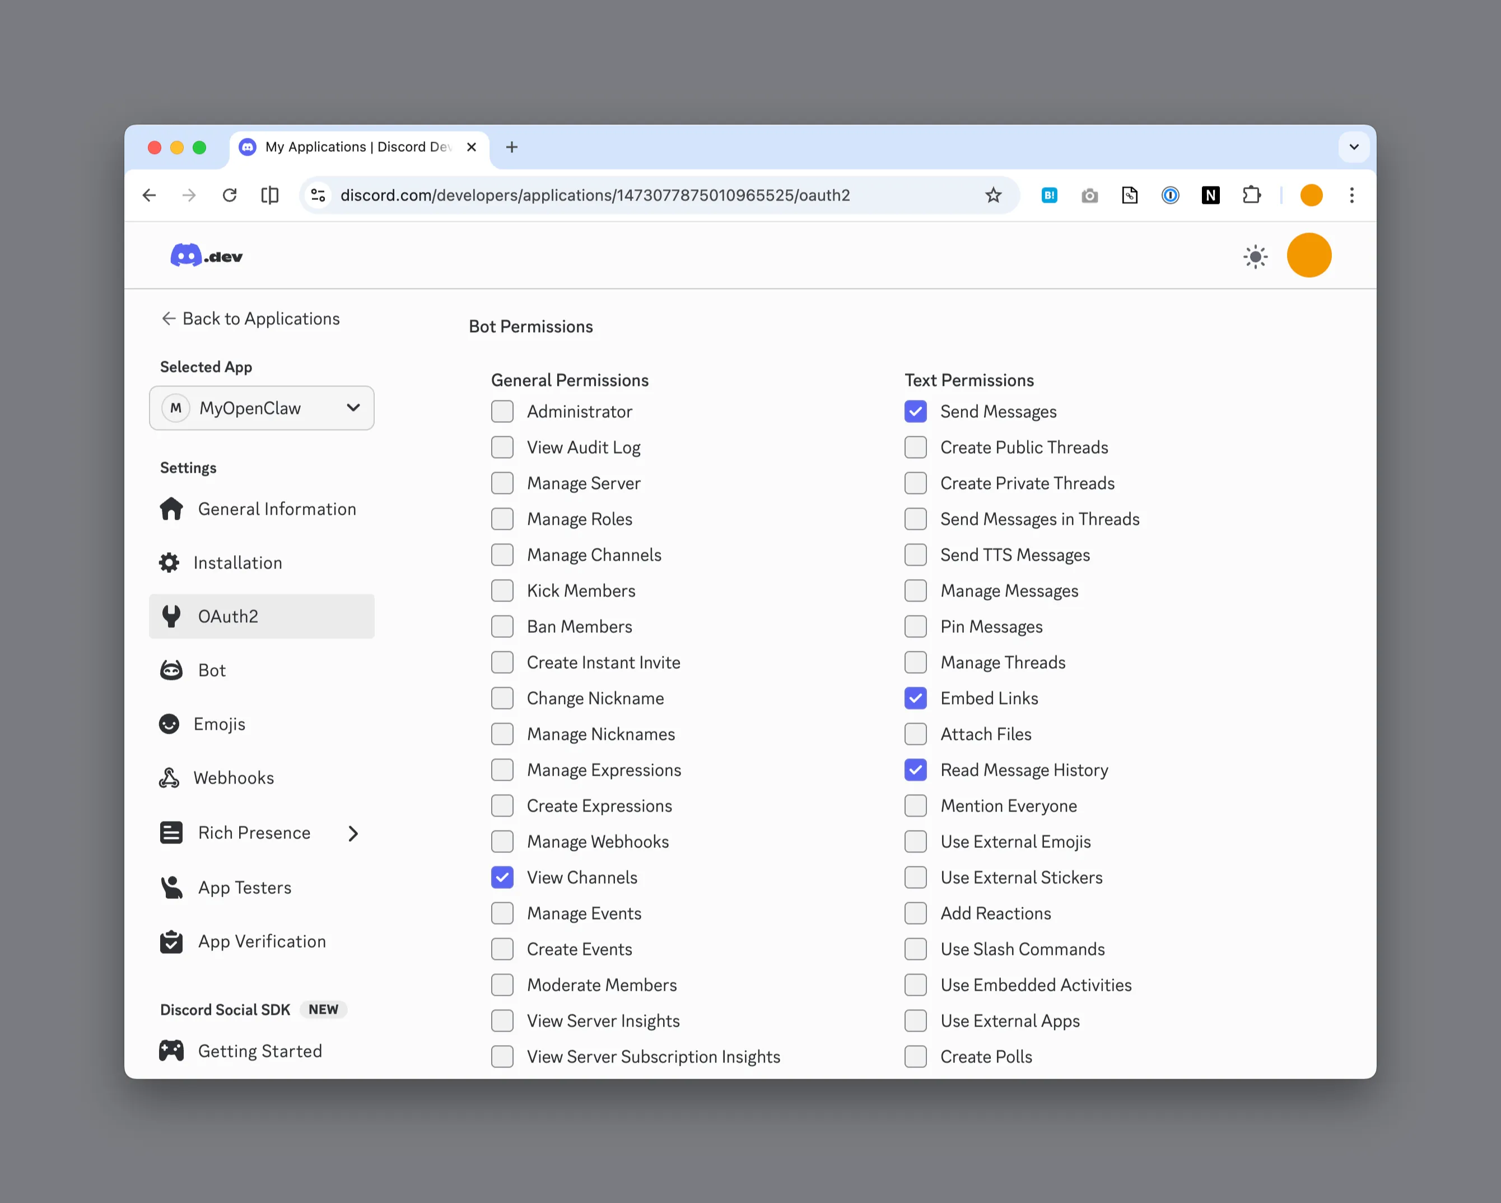Image resolution: width=1501 pixels, height=1203 pixels.
Task: Open the Bot settings page
Action: point(212,670)
